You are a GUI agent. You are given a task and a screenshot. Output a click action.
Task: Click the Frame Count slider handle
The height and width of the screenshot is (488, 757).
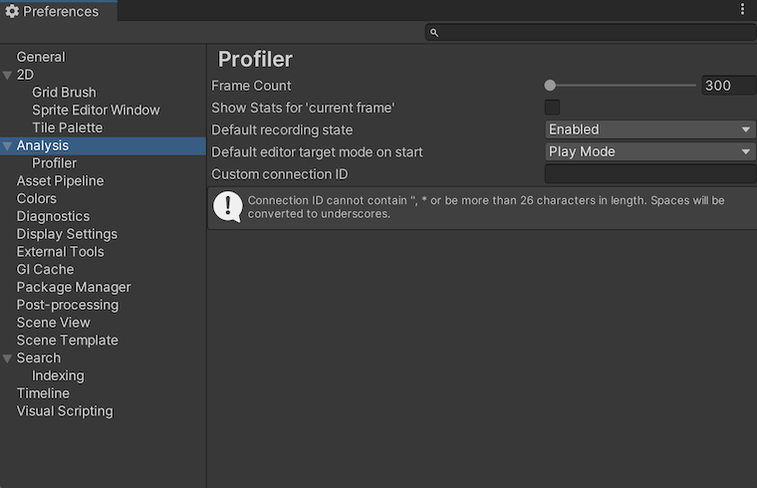click(550, 86)
